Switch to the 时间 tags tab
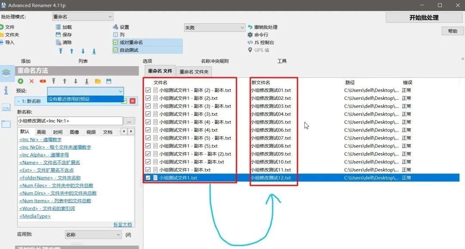 pyautogui.click(x=58, y=132)
